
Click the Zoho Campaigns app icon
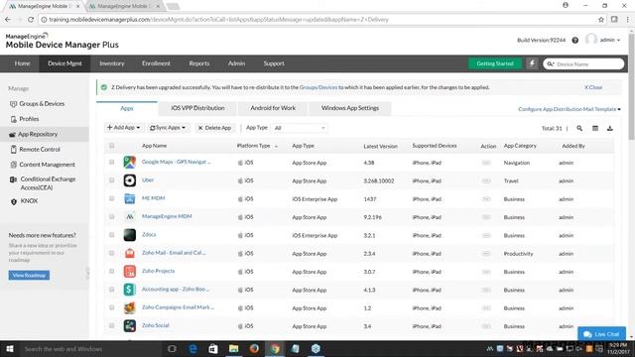coord(130,307)
